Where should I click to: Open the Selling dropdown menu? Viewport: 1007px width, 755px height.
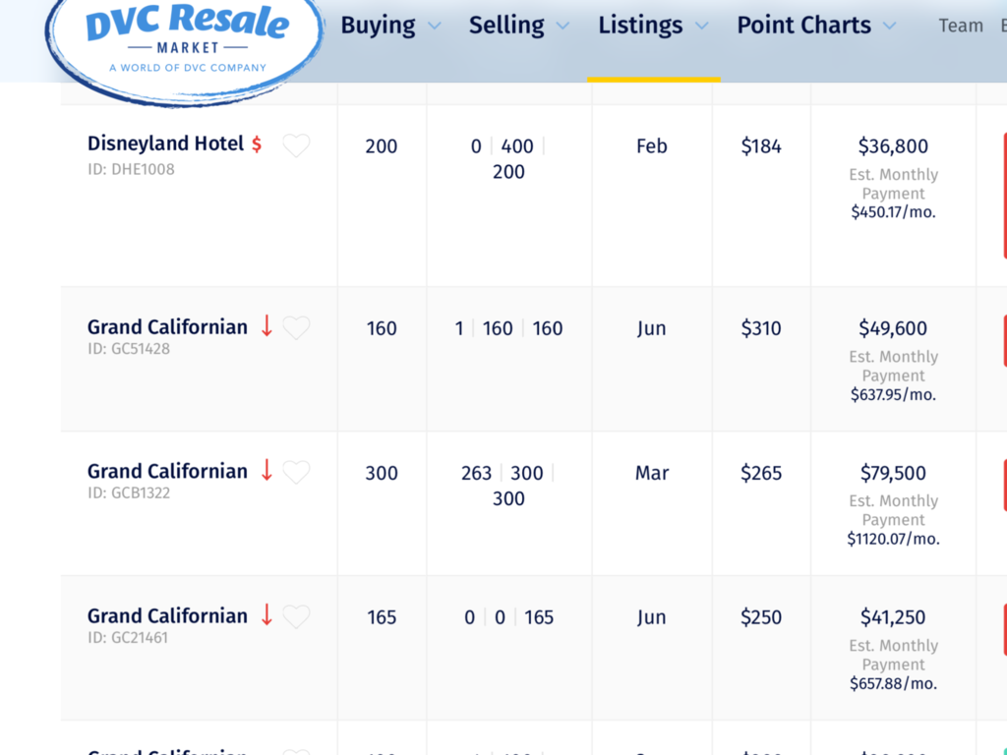[x=518, y=26]
